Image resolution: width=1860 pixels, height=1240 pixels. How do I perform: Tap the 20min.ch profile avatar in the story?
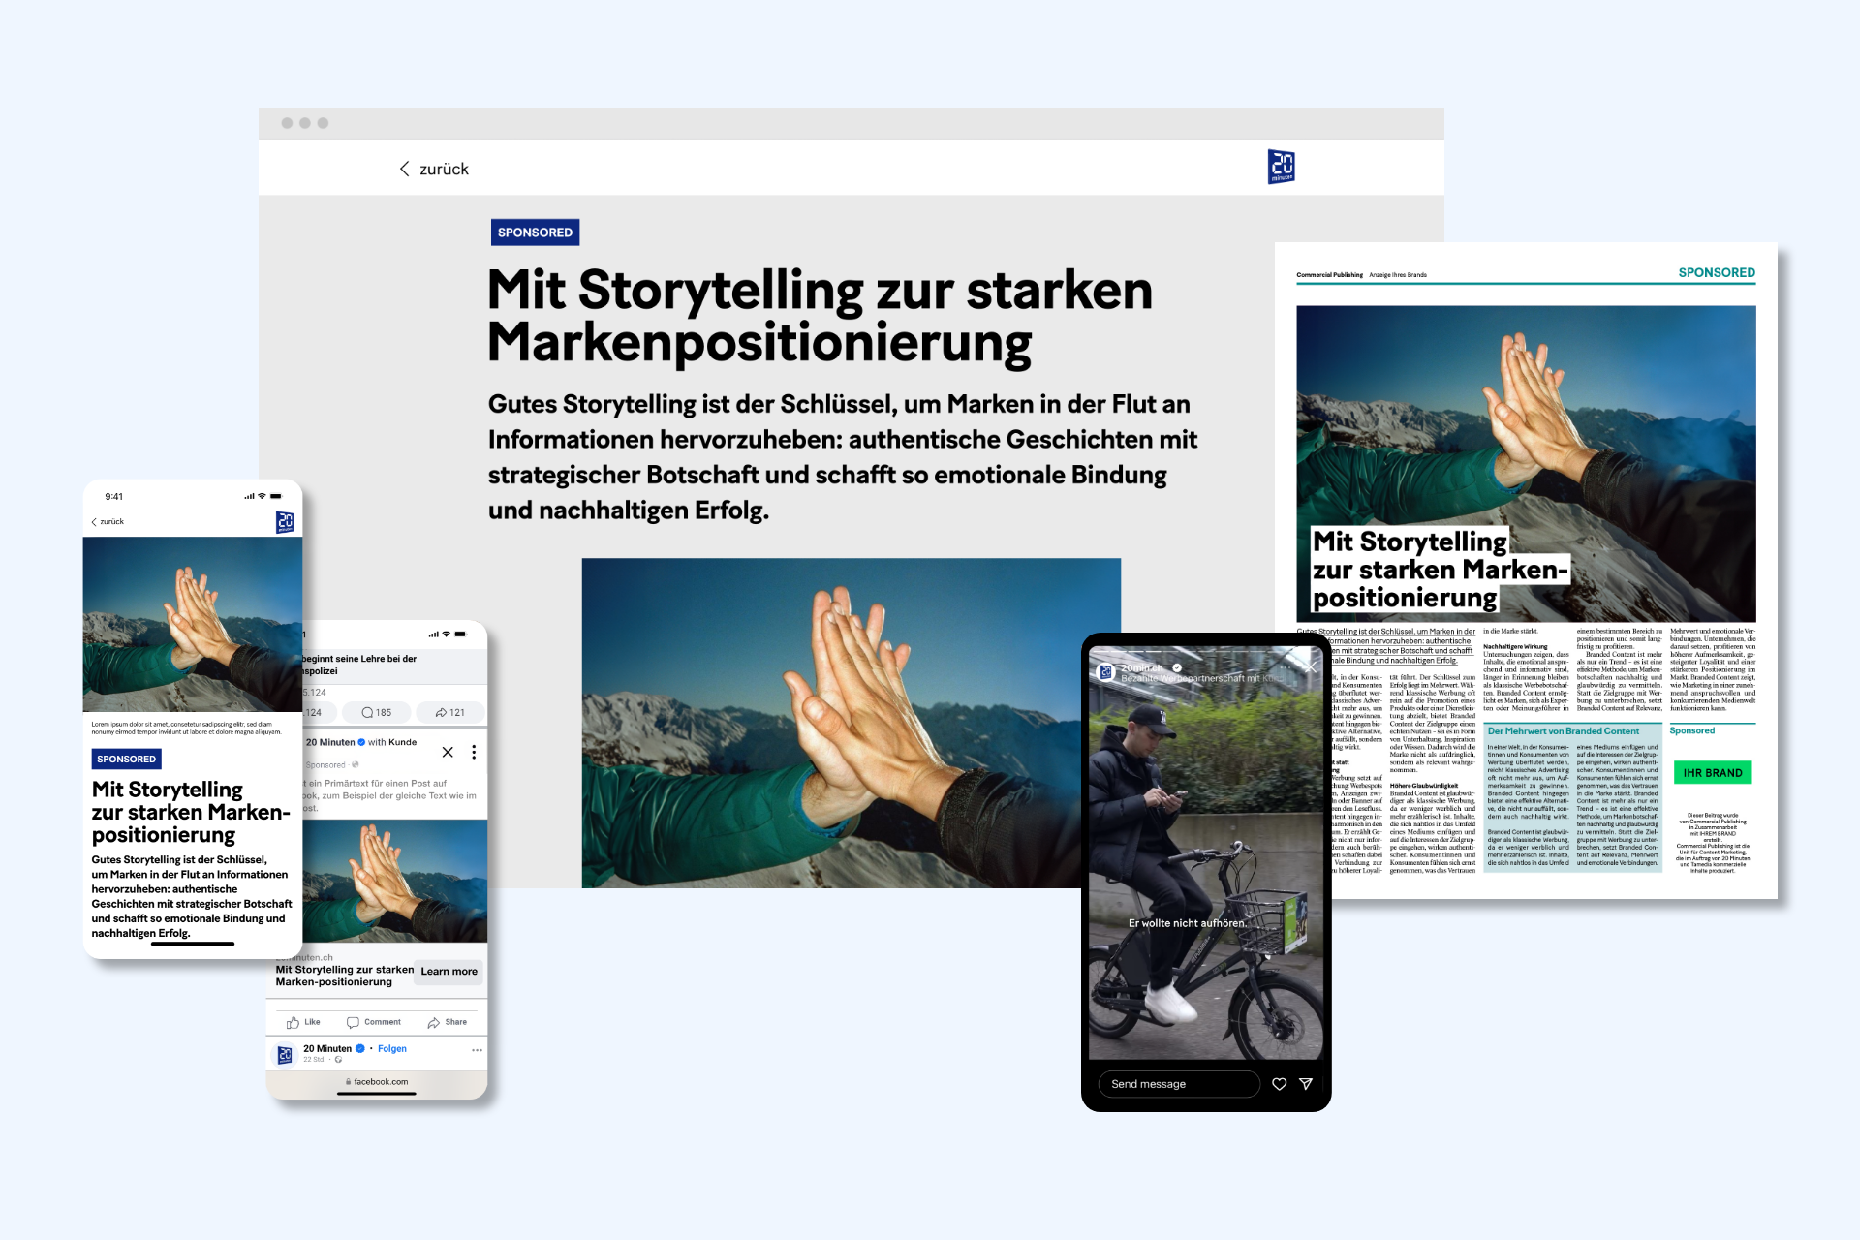point(1107,672)
